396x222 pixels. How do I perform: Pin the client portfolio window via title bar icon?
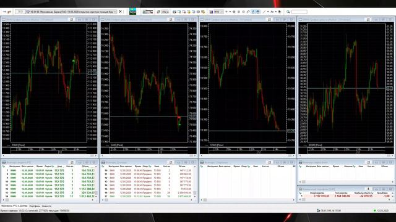pos(368,189)
